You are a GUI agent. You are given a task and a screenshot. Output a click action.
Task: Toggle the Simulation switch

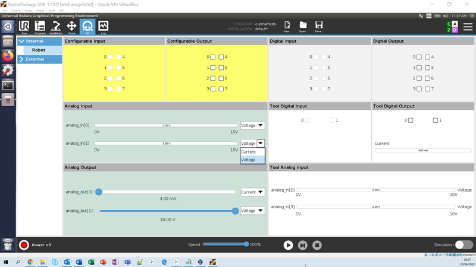(x=464, y=244)
